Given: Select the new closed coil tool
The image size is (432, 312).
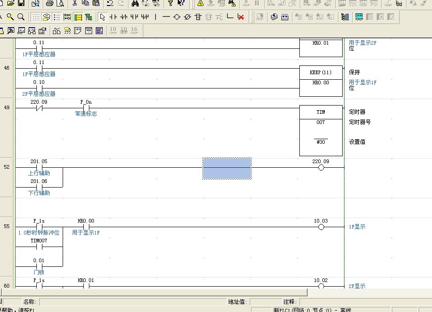Looking at the screenshot, I should 187,17.
